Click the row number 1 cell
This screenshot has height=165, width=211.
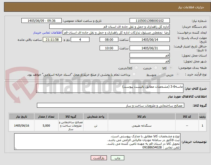(x=202, y=126)
